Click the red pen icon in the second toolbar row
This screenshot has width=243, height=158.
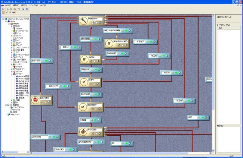click(x=7, y=13)
